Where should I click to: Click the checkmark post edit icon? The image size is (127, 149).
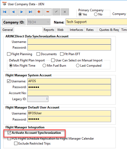pos(56,12)
